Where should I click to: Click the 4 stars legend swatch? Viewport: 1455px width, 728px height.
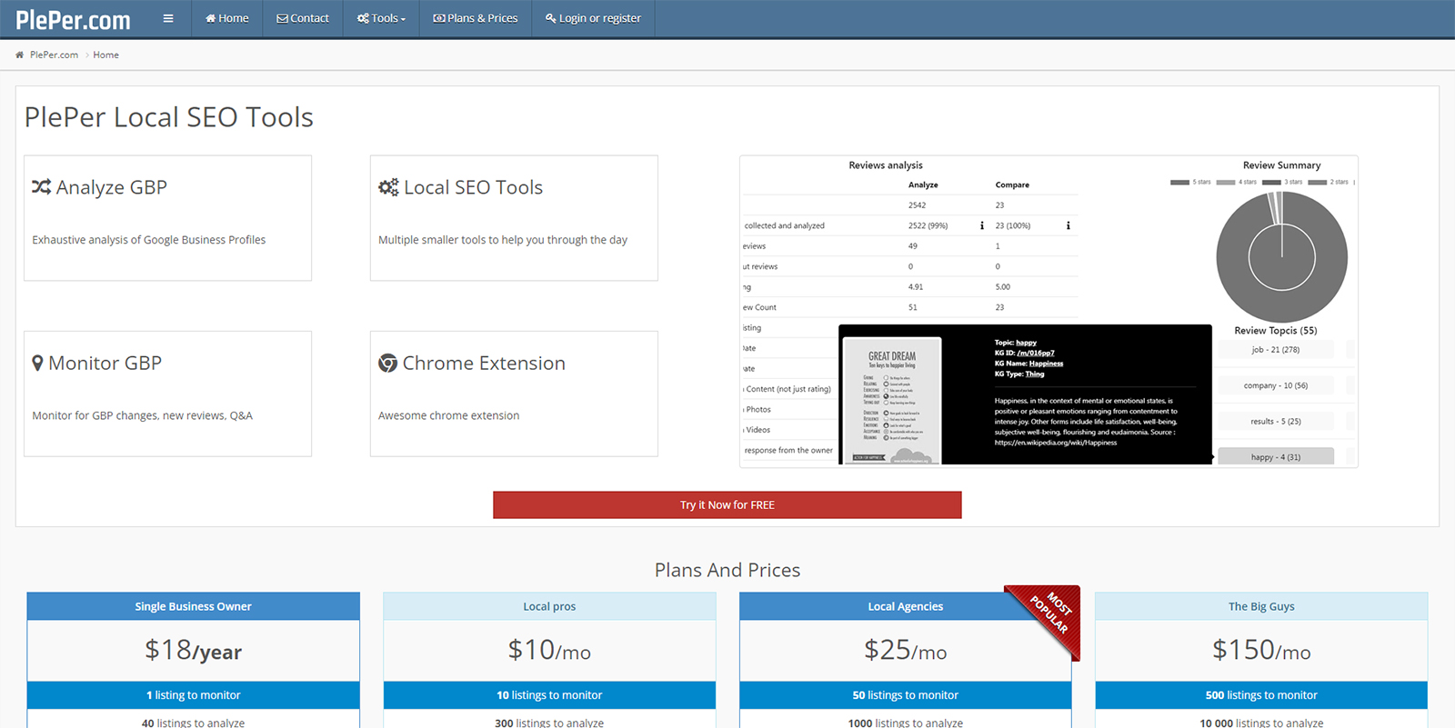coord(1226,182)
